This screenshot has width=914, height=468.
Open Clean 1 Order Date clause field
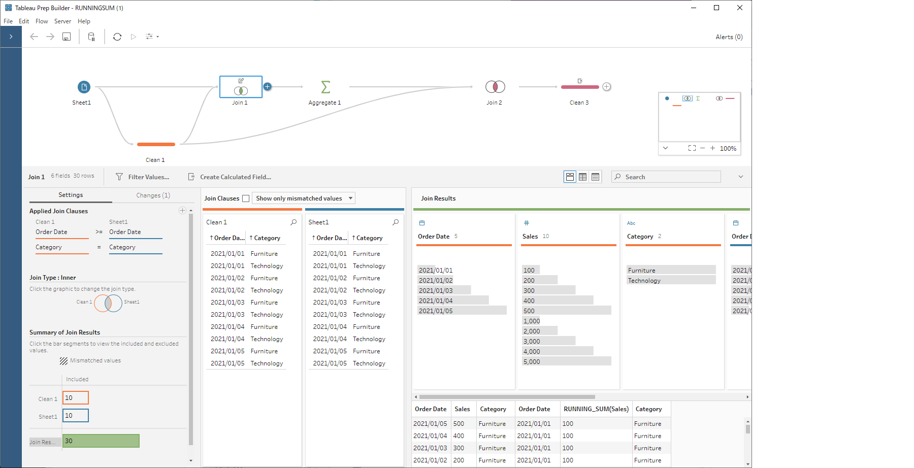[62, 232]
